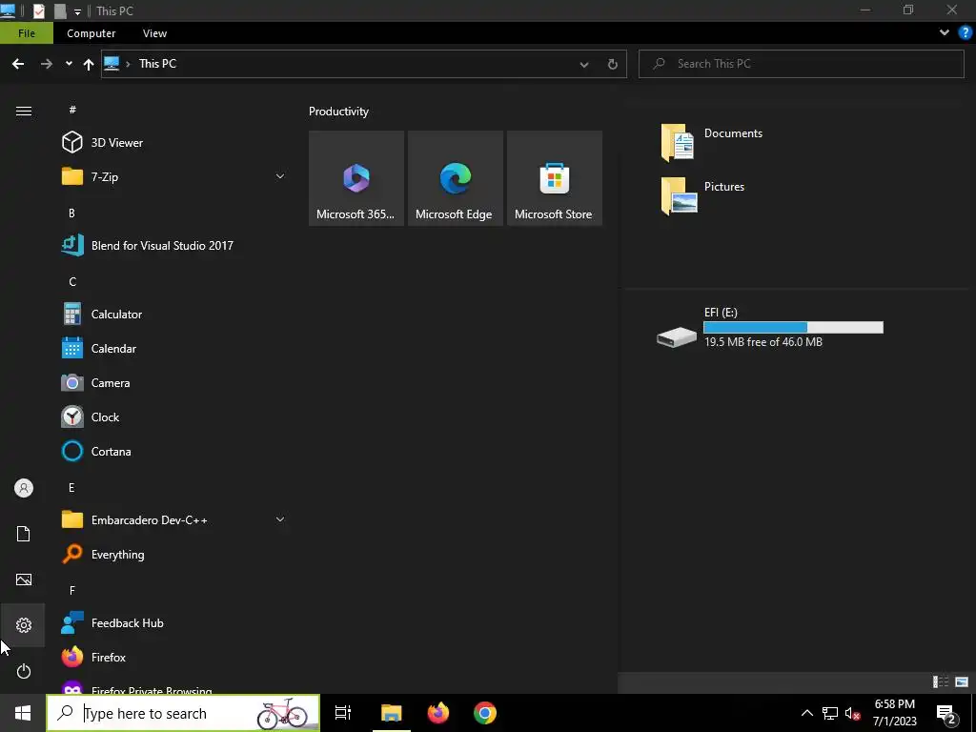Click the Windows Start button
This screenshot has width=976, height=732.
coord(23,713)
